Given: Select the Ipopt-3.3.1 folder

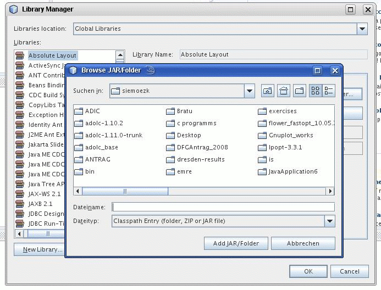Looking at the screenshot, I should pyautogui.click(x=280, y=148).
